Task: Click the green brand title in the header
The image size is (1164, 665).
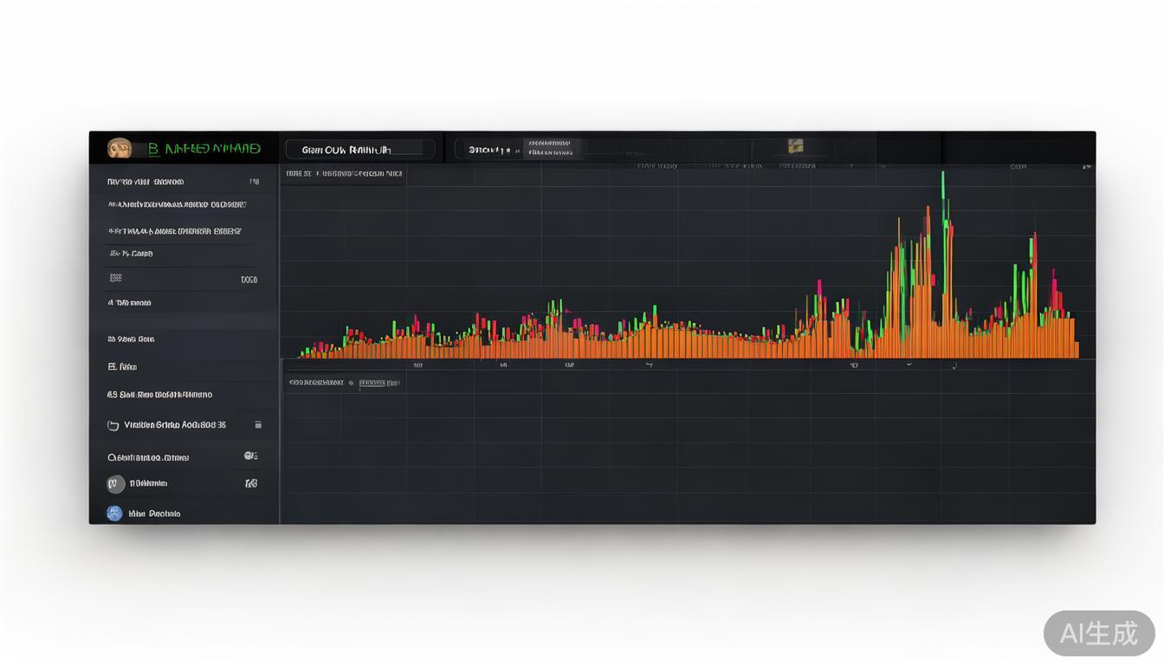Action: click(204, 149)
